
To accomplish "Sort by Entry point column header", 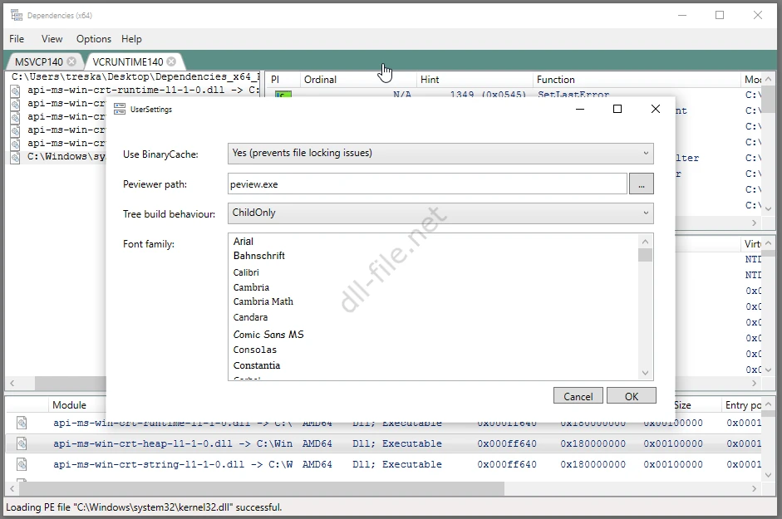I will (743, 405).
